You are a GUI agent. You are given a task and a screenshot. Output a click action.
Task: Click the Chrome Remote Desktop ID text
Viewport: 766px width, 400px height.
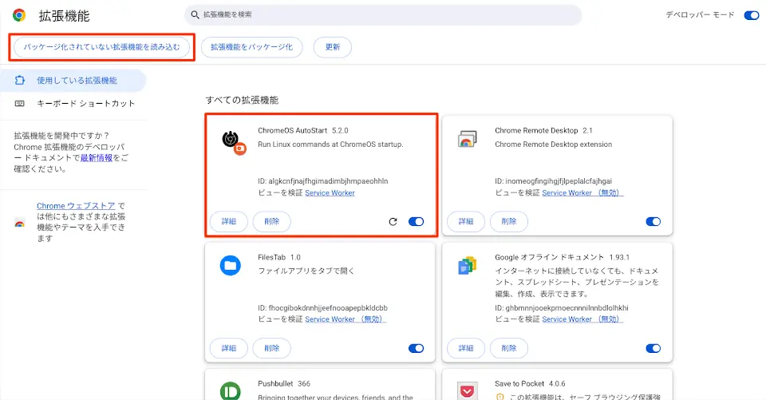click(x=554, y=181)
